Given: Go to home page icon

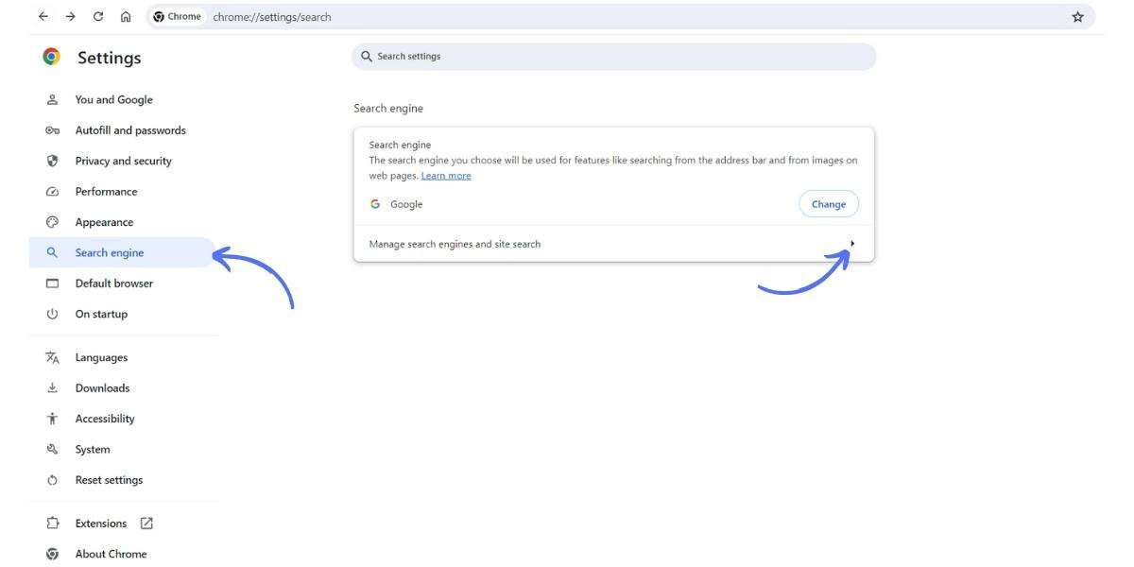Looking at the screenshot, I should [x=126, y=17].
